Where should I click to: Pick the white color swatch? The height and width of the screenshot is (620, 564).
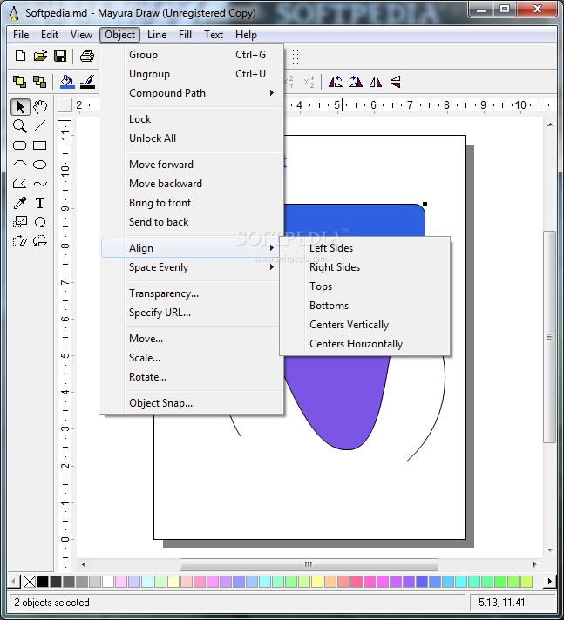coord(107,582)
